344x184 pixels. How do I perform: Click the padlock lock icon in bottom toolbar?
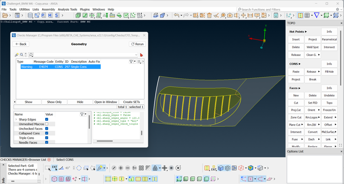[x=155, y=168]
